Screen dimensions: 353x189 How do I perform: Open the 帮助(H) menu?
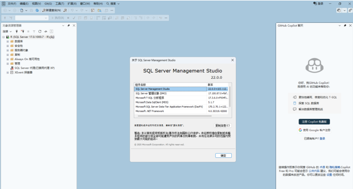click(x=98, y=4)
